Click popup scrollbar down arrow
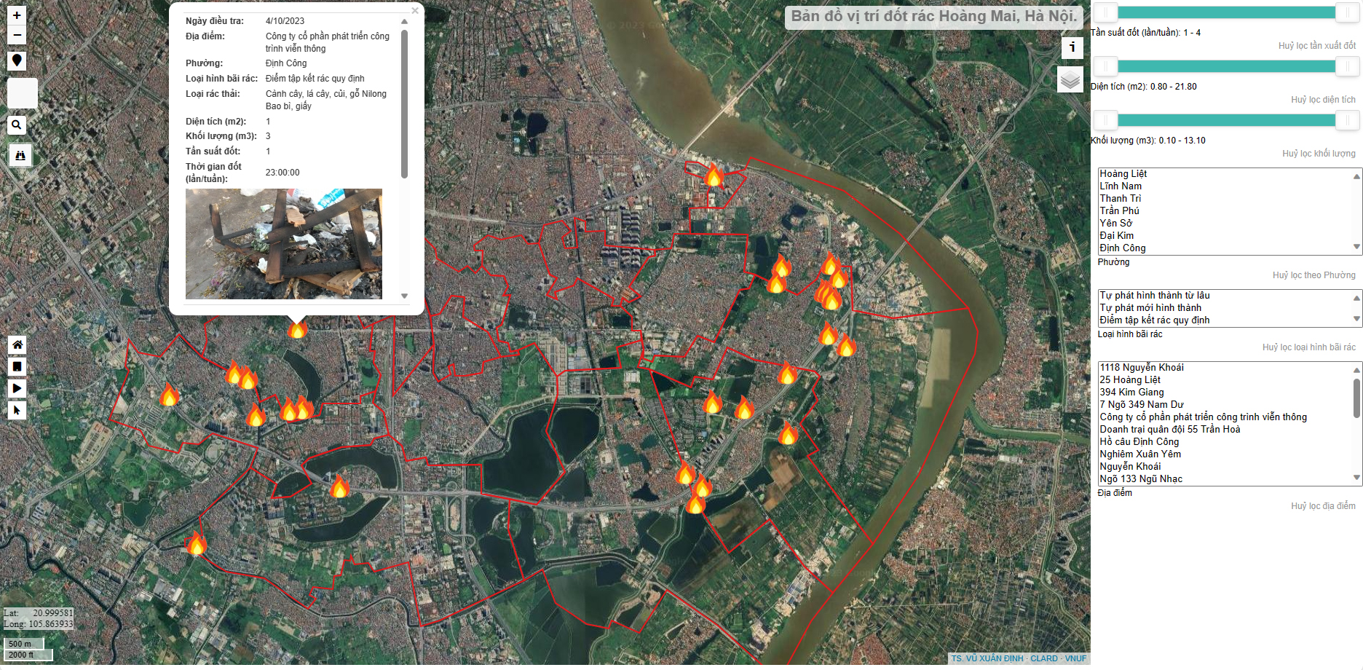 (404, 296)
